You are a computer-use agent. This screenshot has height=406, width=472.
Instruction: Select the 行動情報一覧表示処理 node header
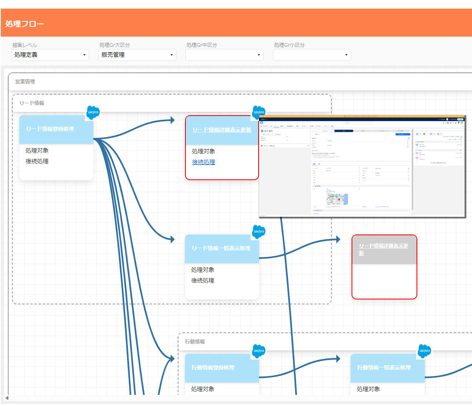(x=387, y=368)
